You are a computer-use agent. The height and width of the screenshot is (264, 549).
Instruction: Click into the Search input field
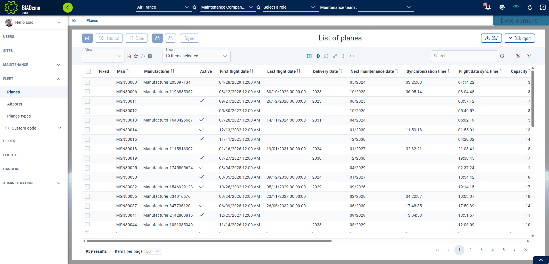pos(464,56)
